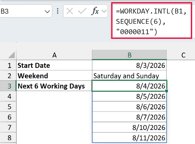Select the Saturday and Sunday cell
This screenshot has width=195, height=144.
[x=129, y=76]
